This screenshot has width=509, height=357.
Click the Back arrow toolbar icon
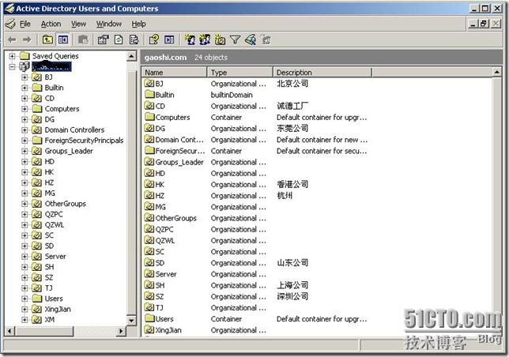[x=12, y=39]
